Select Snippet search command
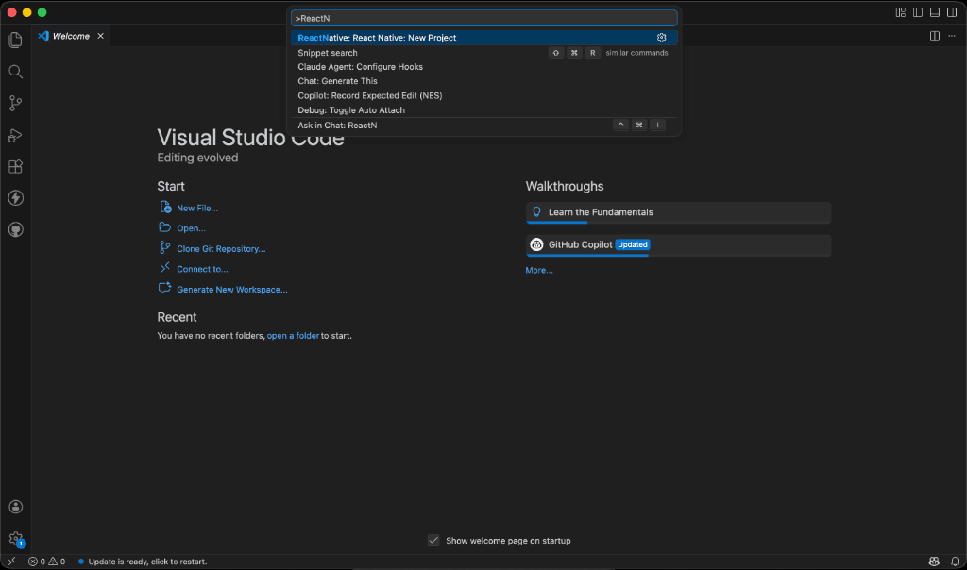Image resolution: width=967 pixels, height=570 pixels. (x=484, y=53)
